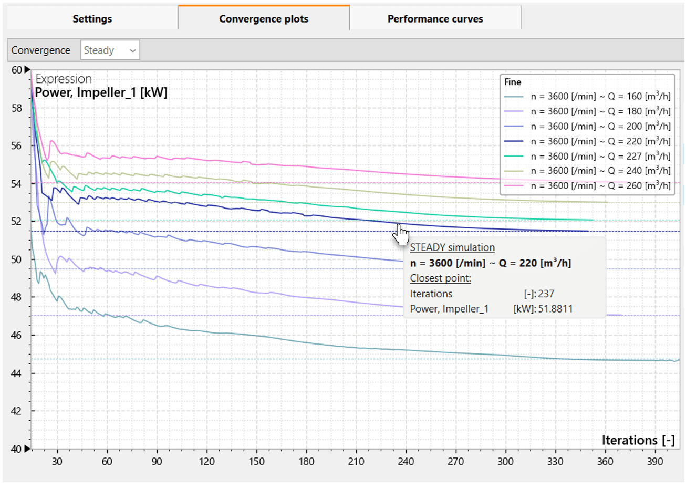This screenshot has height=500, width=686.
Task: Click the bold n = 3600 tooltip line
Action: click(x=491, y=263)
